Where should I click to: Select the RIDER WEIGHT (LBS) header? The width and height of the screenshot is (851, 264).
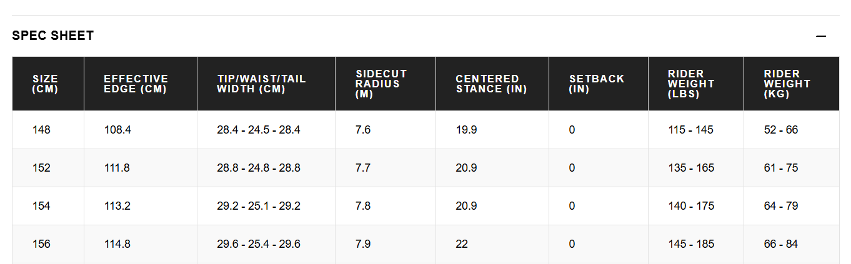point(691,84)
